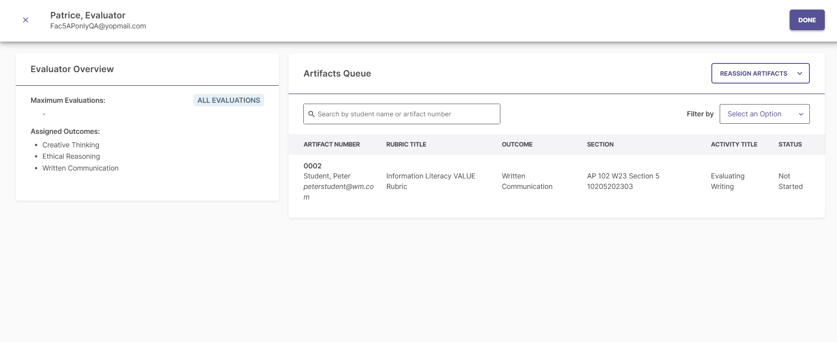Click Written Communication in Assigned Outcomes list
Screen dimensions: 837x342
[81, 168]
